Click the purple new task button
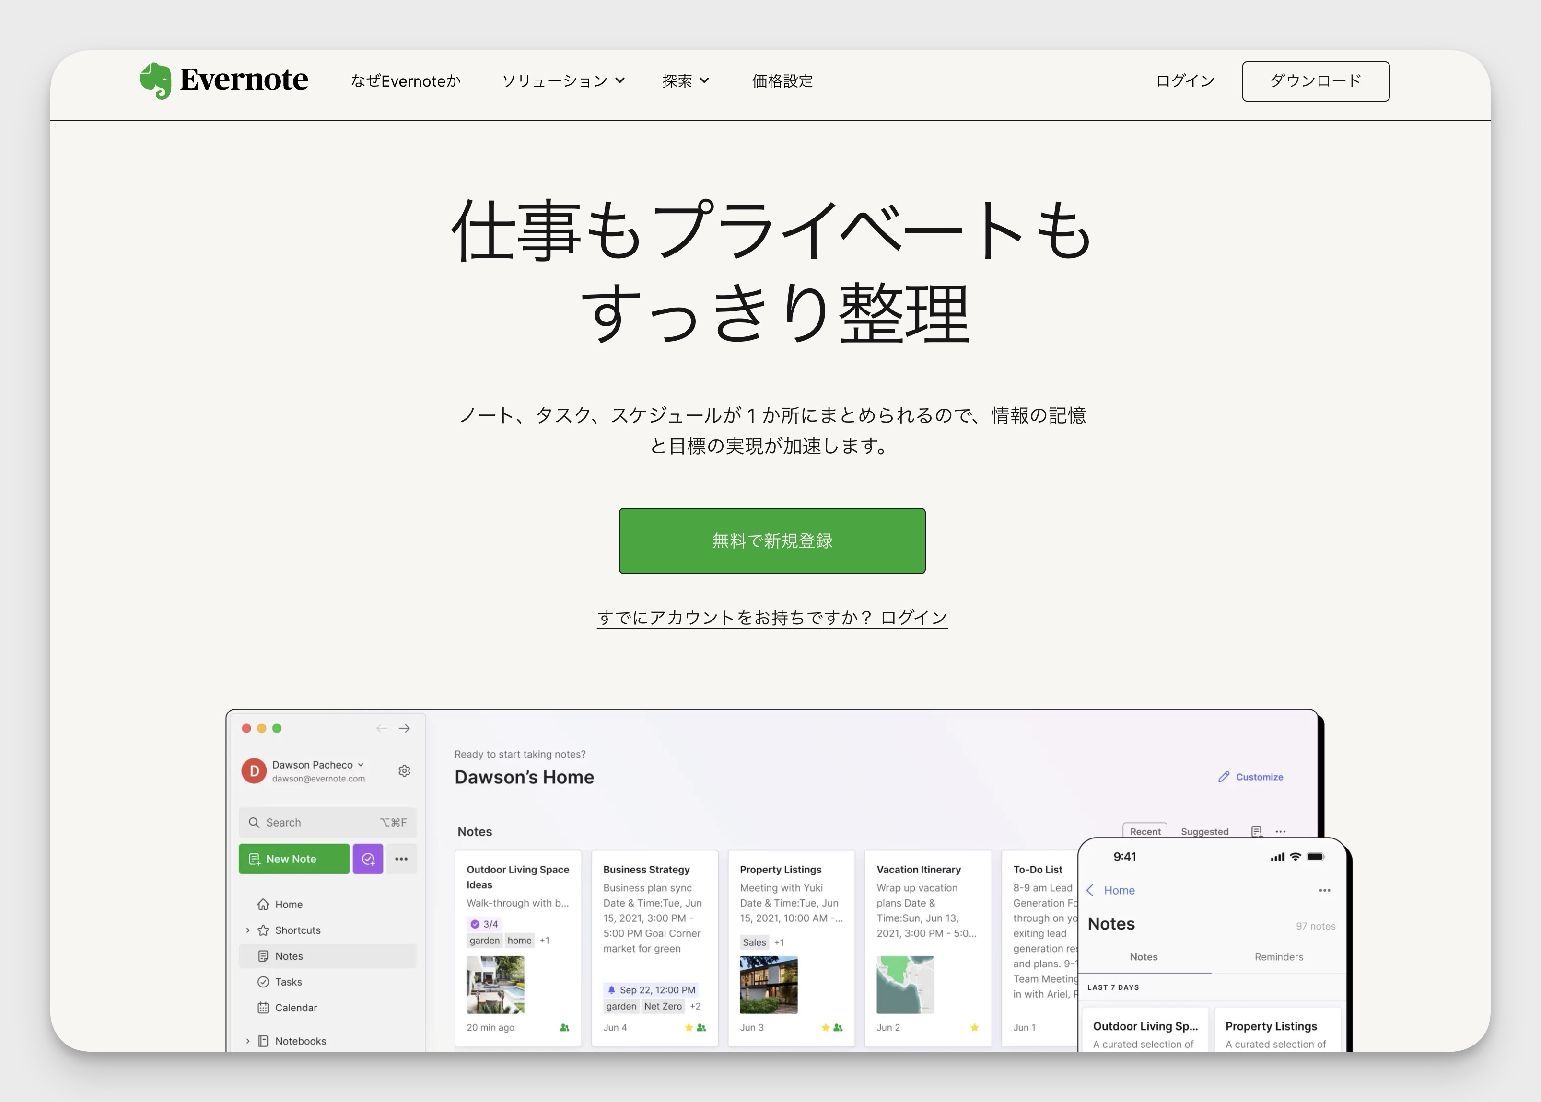 pos(368,859)
